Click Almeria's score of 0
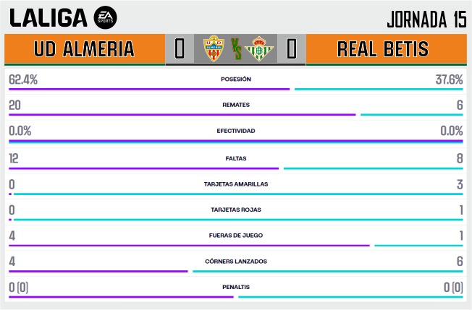The image size is (472, 310). (x=180, y=48)
